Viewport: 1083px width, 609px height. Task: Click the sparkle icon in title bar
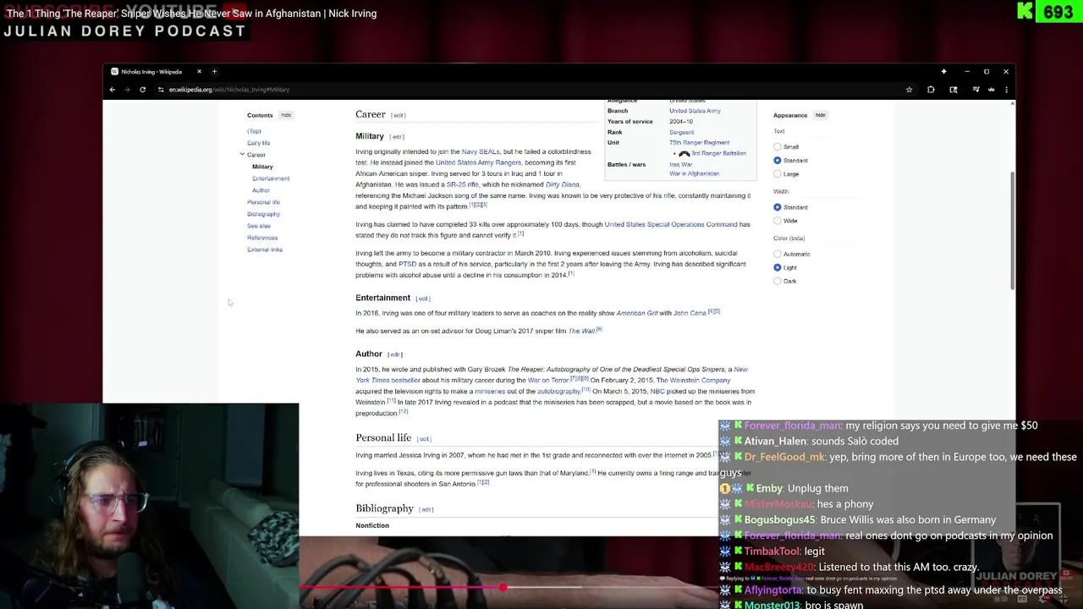943,72
